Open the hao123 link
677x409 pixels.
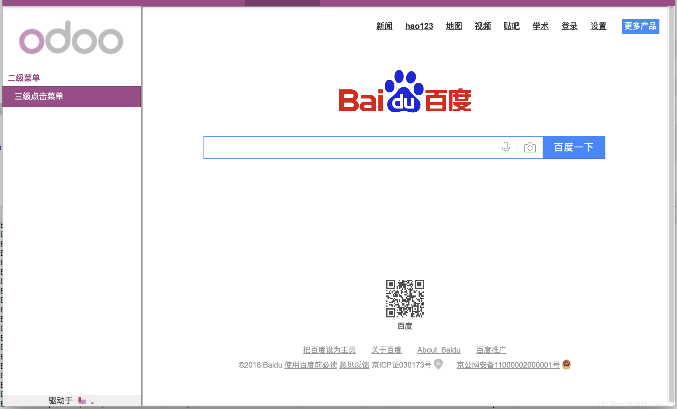419,26
